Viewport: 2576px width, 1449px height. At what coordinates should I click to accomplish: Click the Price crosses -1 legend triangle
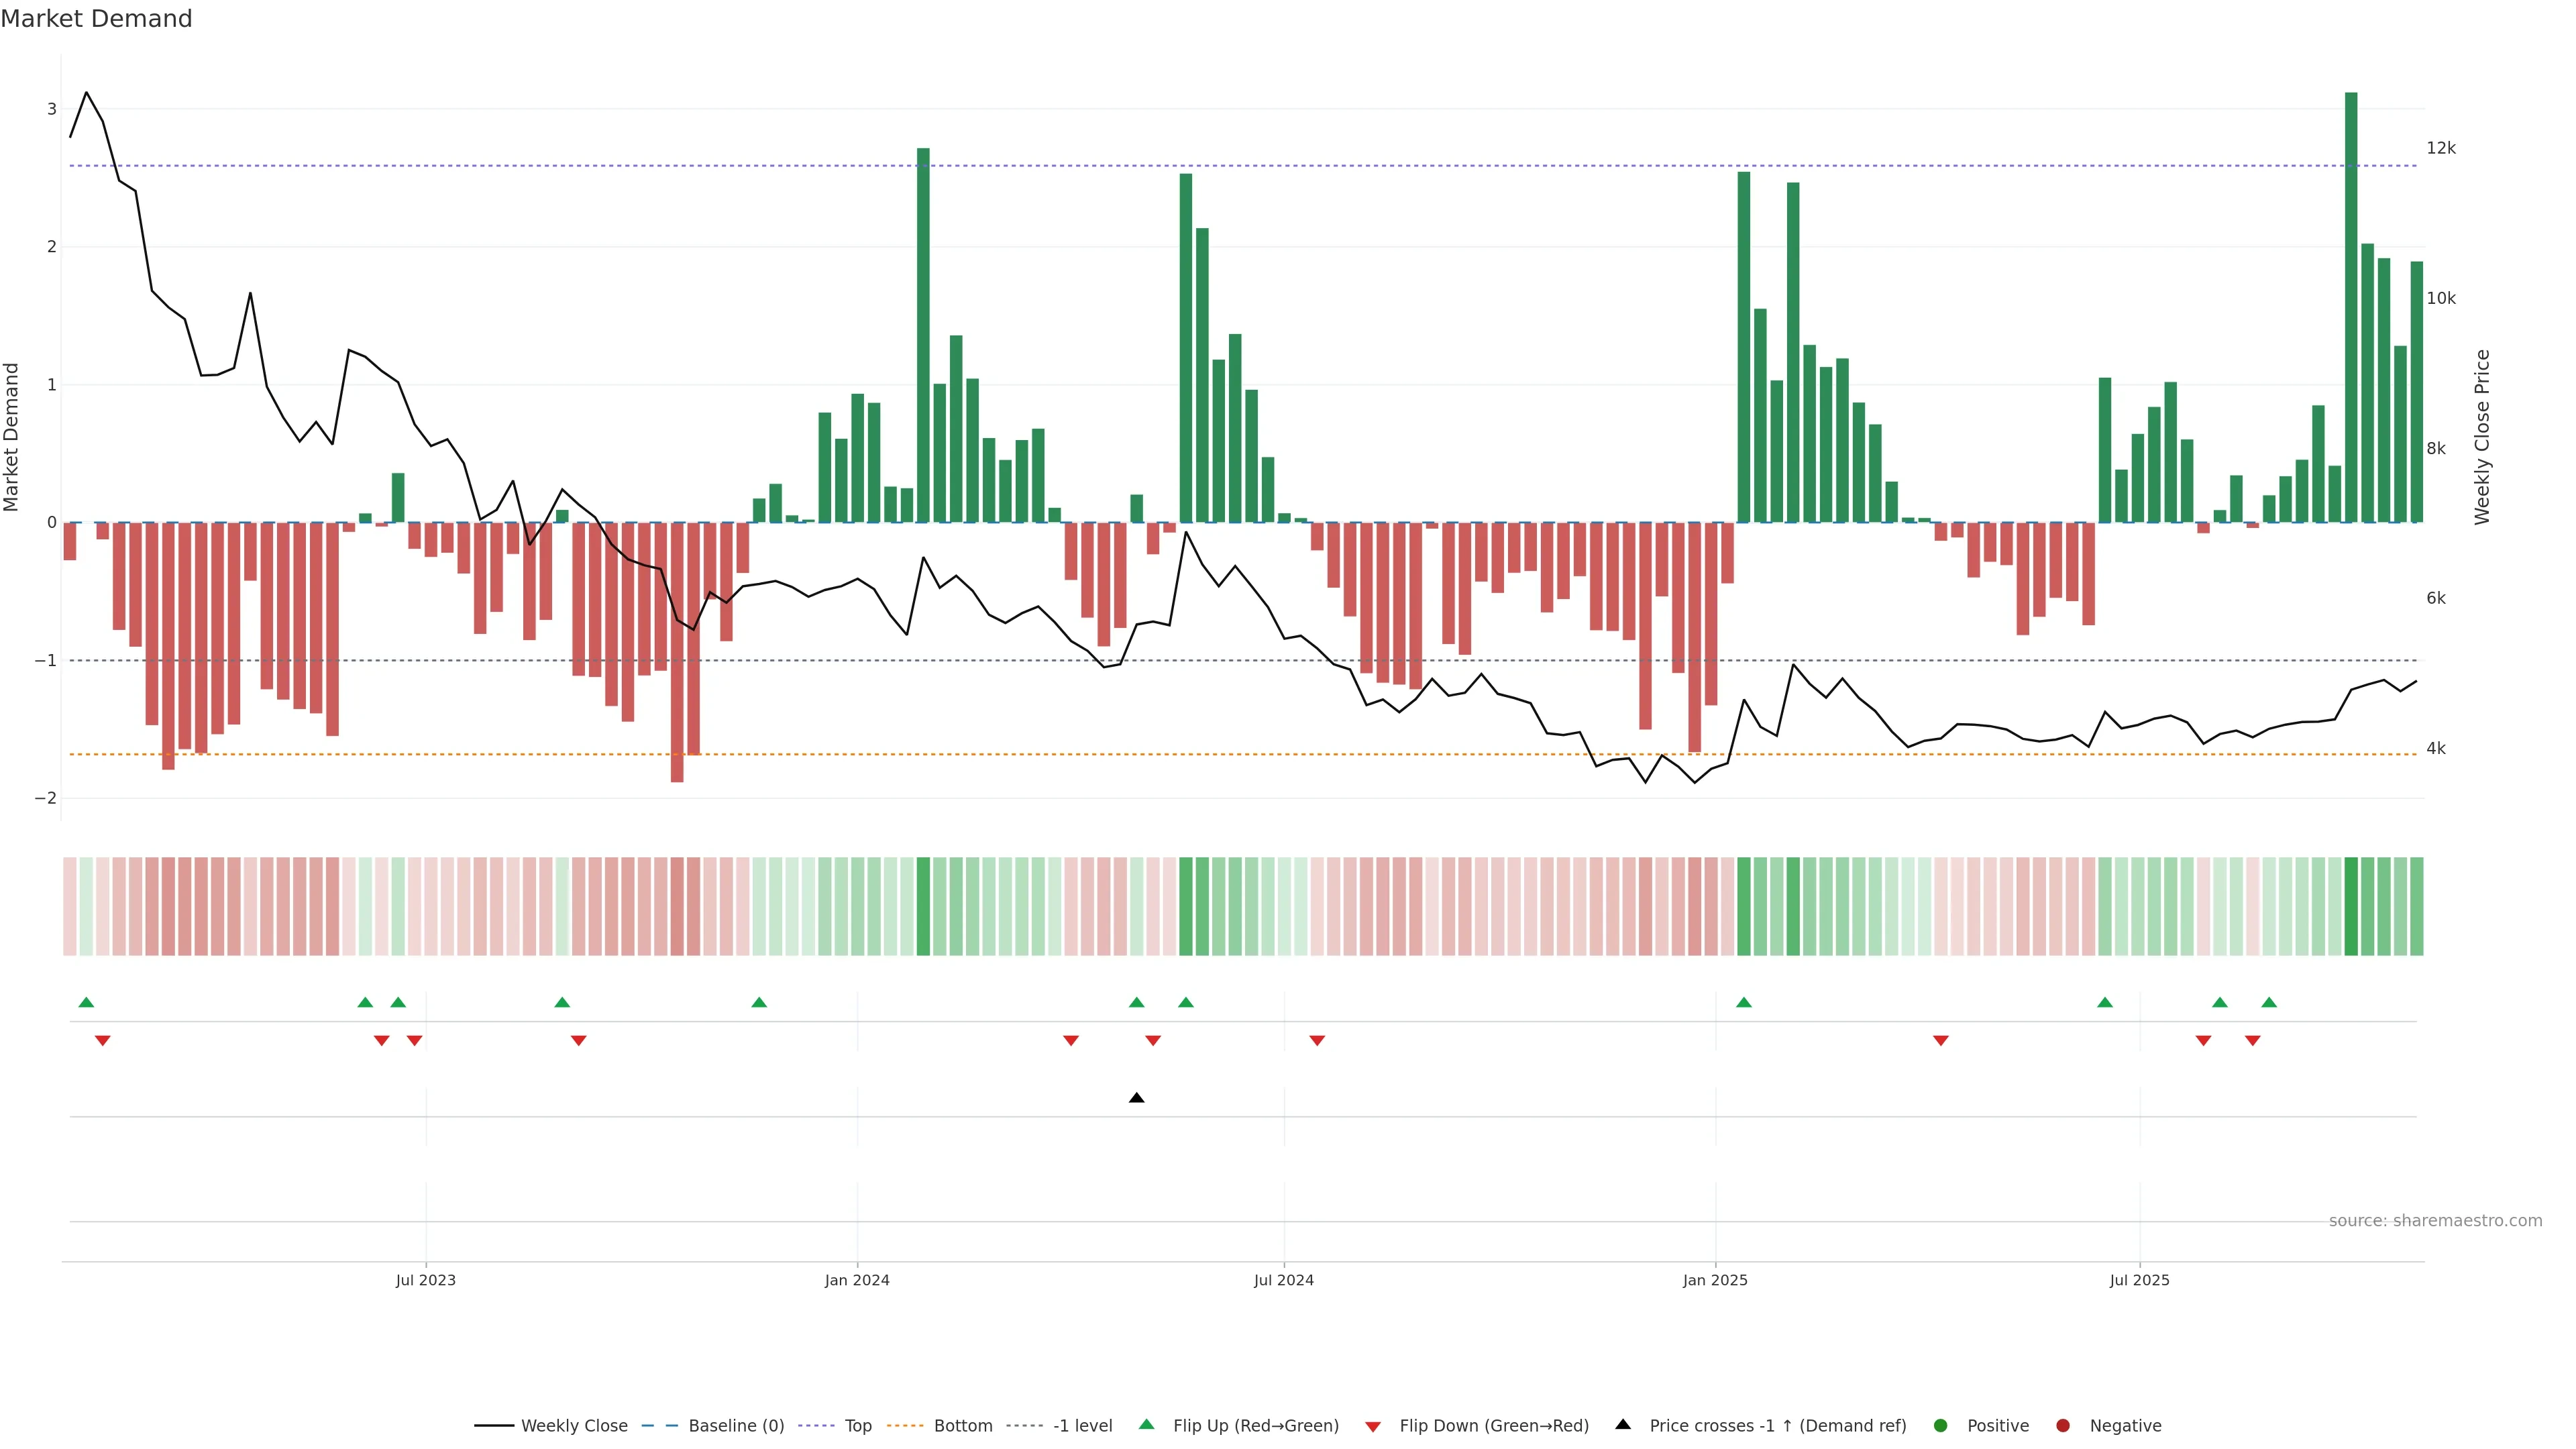point(1623,1424)
